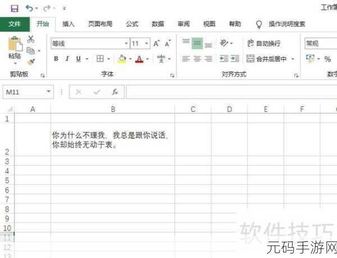Open the 字体 group dialog launcher
Viewport: 337px width, 258px height.
[172, 76]
